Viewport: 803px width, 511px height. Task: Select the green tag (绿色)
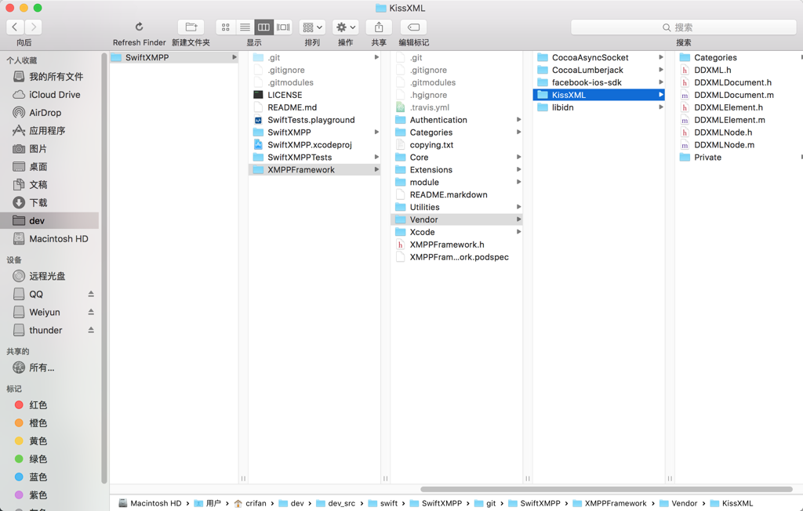click(x=49, y=458)
